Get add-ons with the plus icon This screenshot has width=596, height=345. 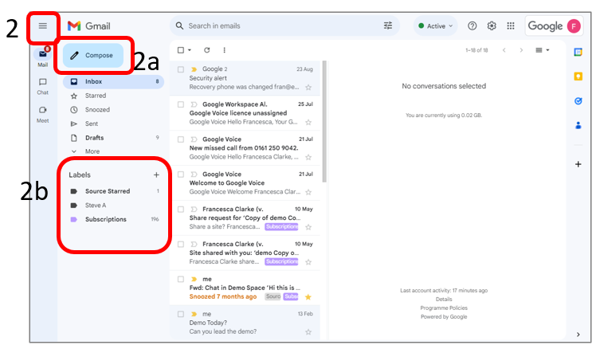tap(578, 164)
